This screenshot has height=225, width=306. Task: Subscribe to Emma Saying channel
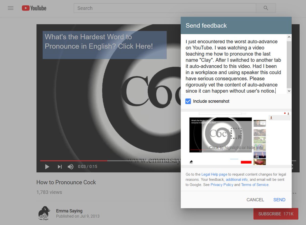(x=276, y=214)
